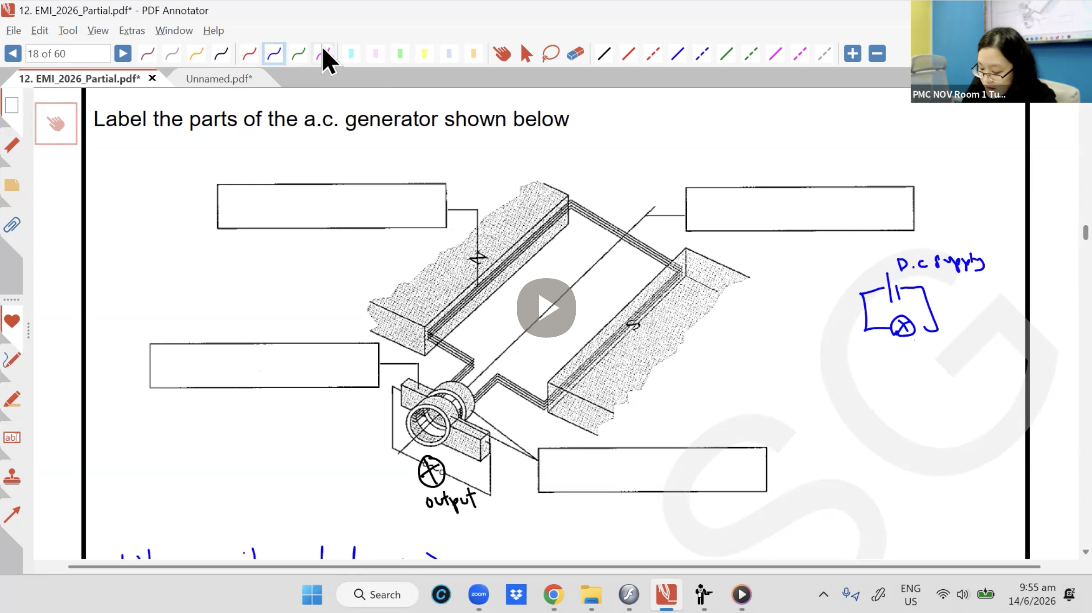Pick the dashed blue line tool
This screenshot has height=613, width=1092.
pos(702,53)
